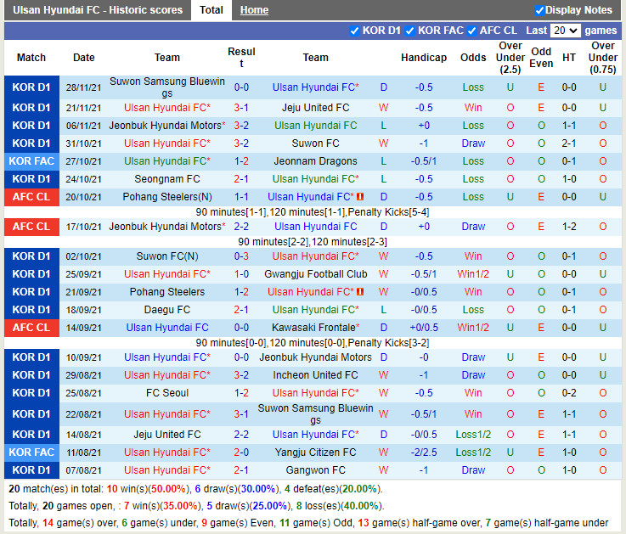Click the KOR D1 badge for Gangwon FC match
This screenshot has width=626, height=534.
[31, 470]
